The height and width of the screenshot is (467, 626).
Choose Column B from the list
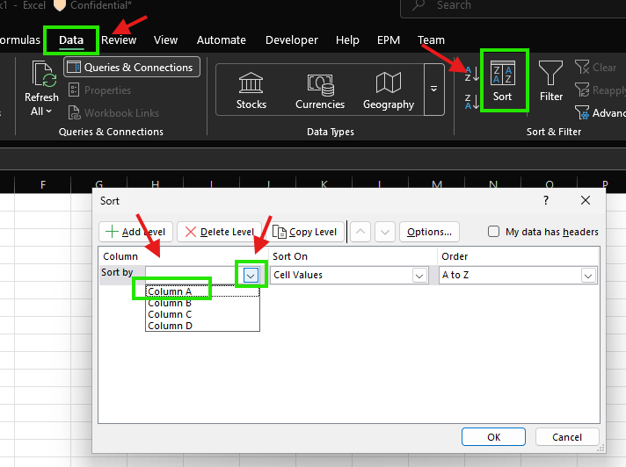(x=202, y=303)
